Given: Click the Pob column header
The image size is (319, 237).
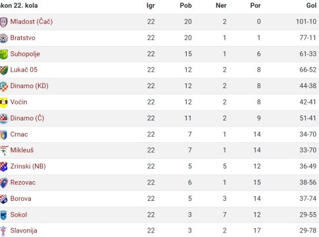Looking at the screenshot, I should coord(185,5).
